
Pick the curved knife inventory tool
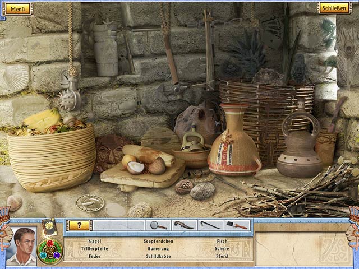point(183,225)
